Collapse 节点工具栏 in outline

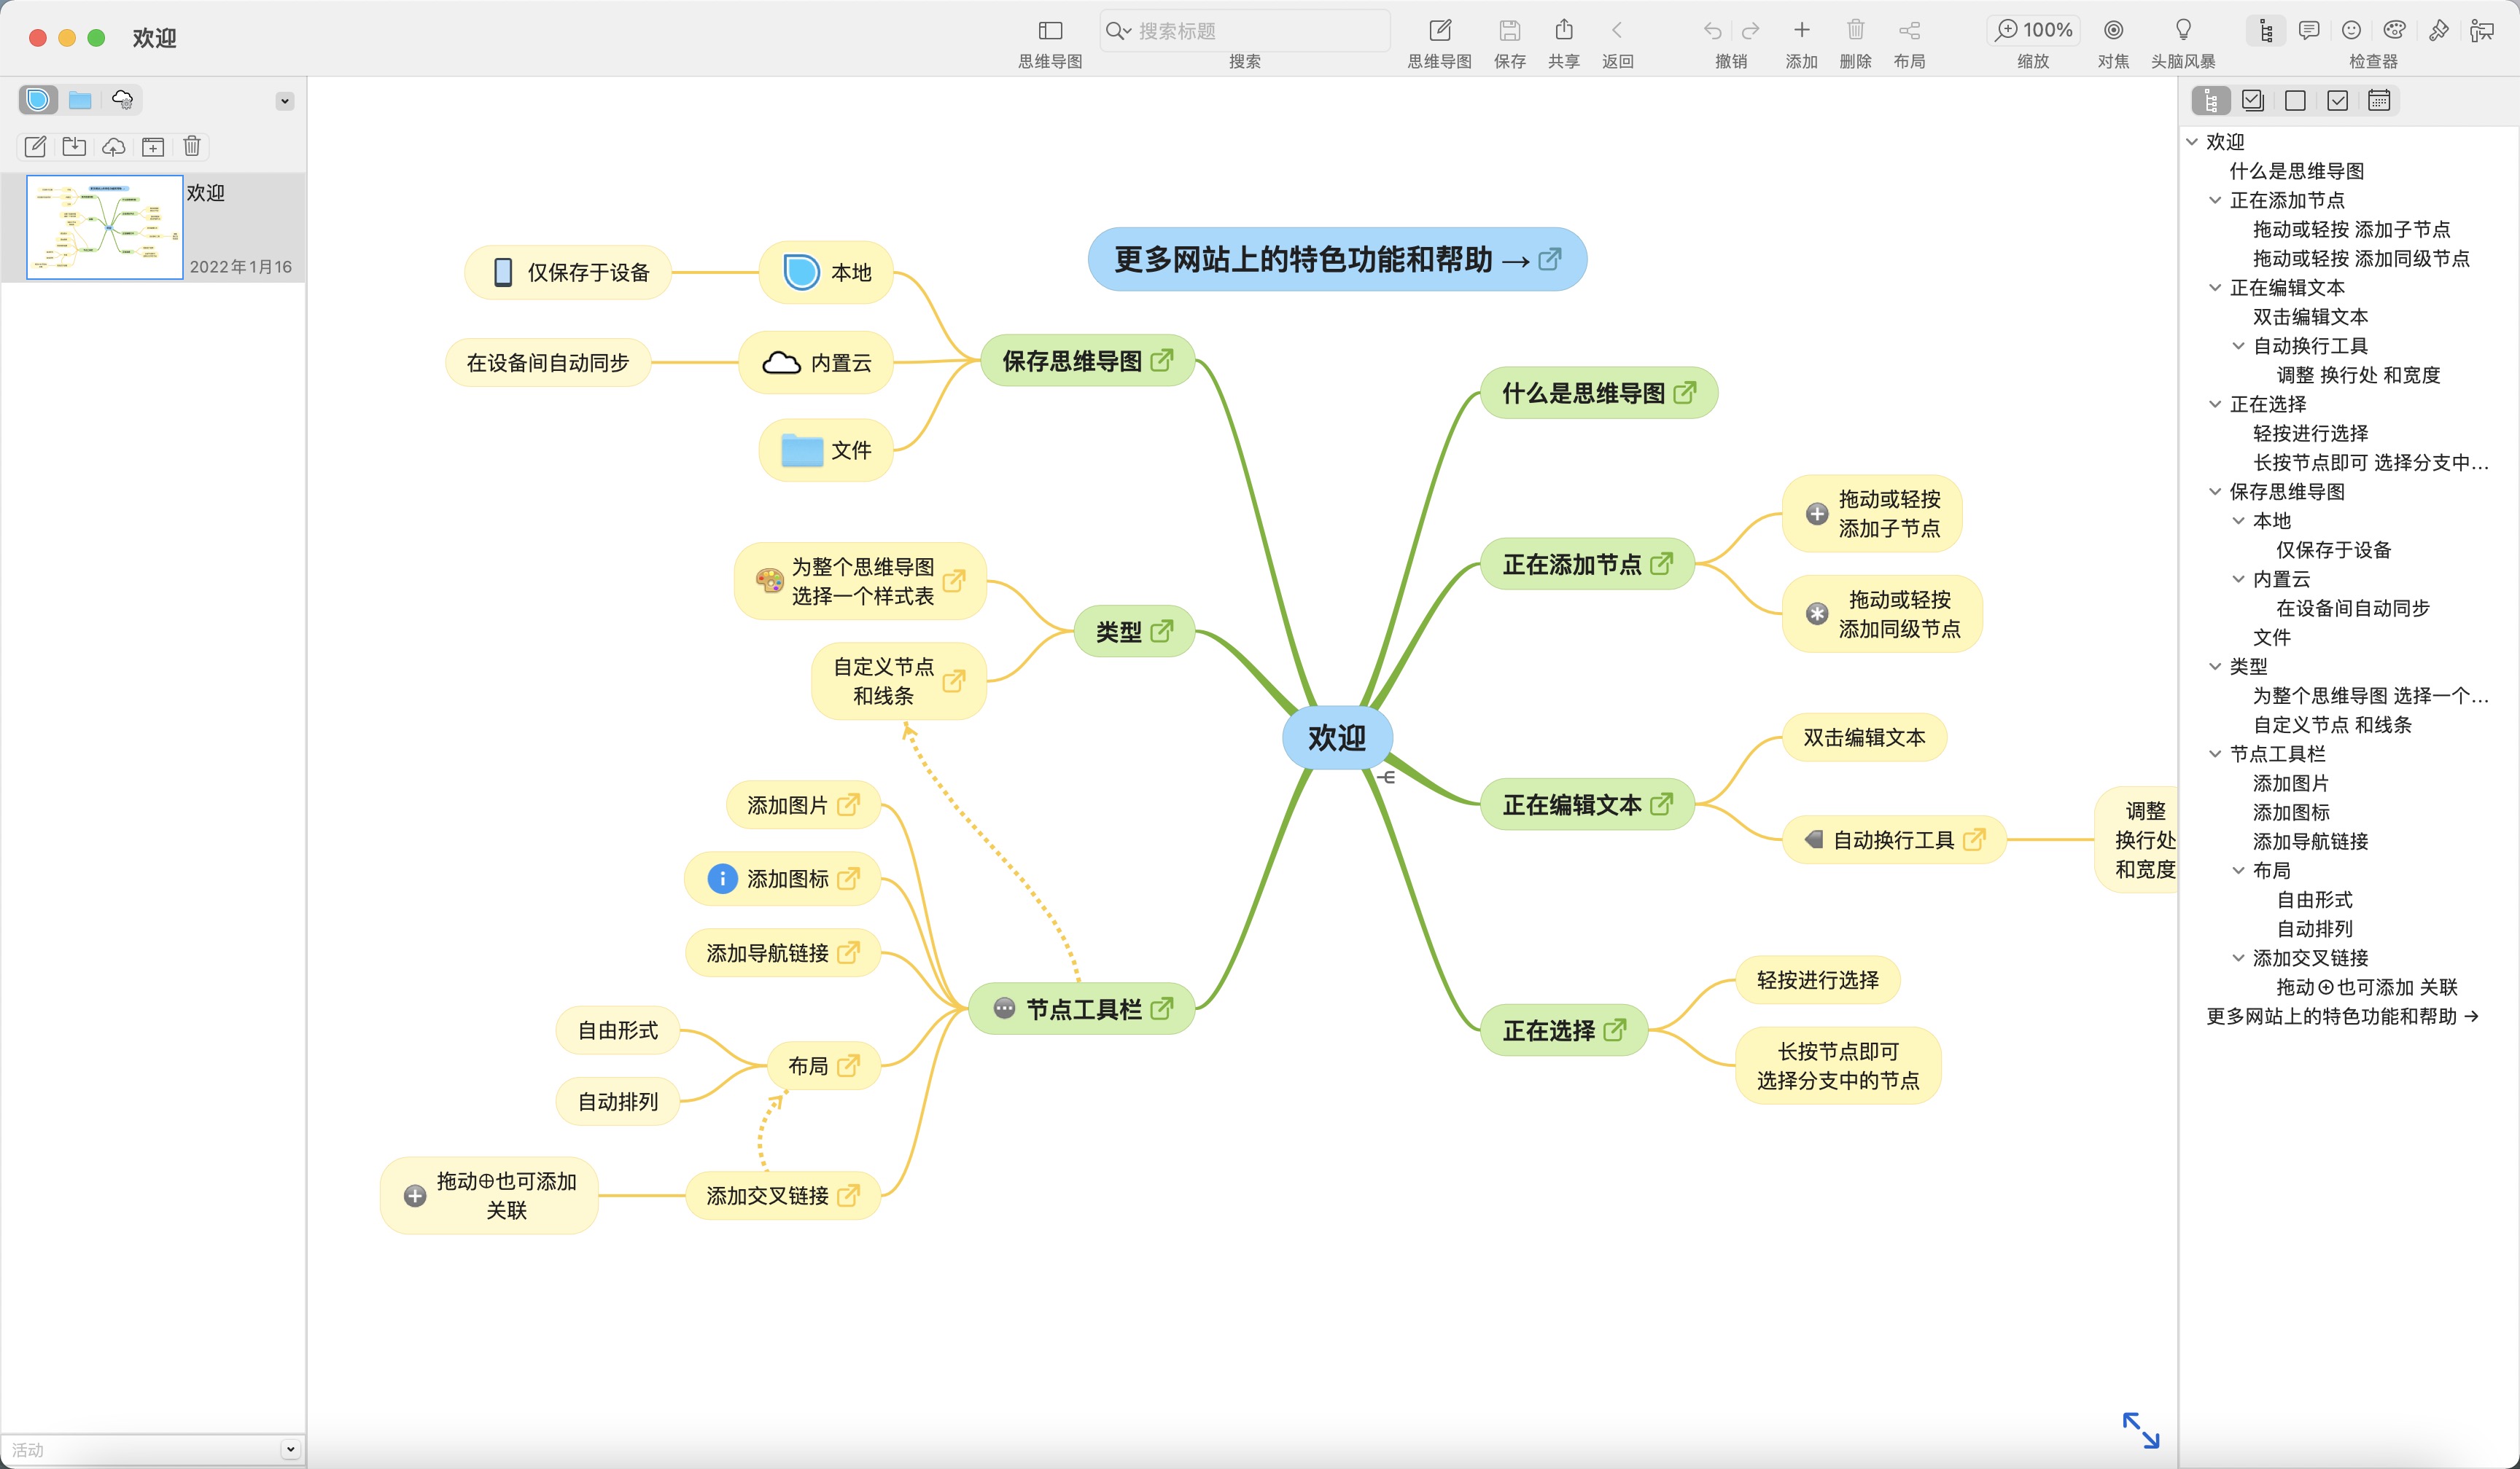point(2215,753)
